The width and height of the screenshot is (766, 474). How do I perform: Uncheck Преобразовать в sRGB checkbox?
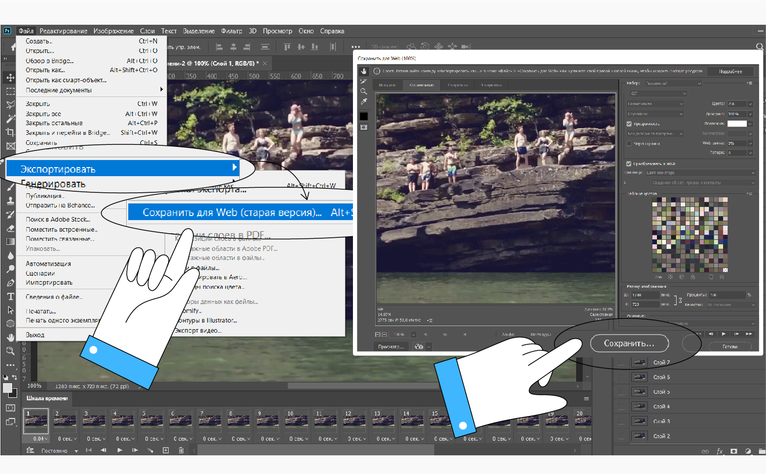point(629,164)
